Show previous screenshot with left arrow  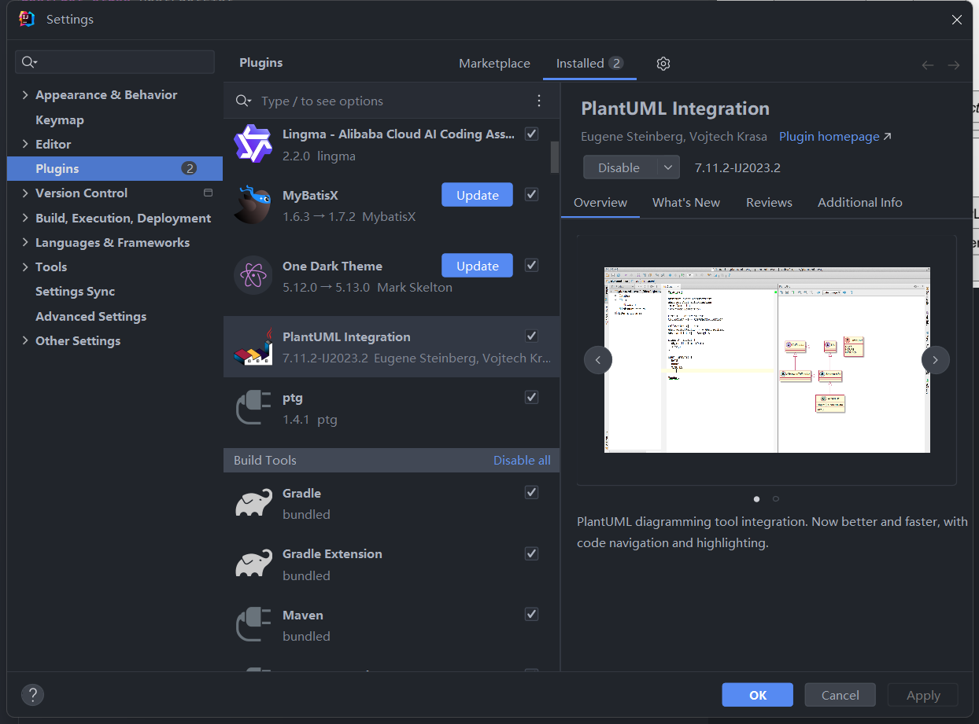click(x=598, y=360)
